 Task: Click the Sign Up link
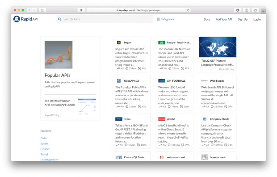[243, 19]
